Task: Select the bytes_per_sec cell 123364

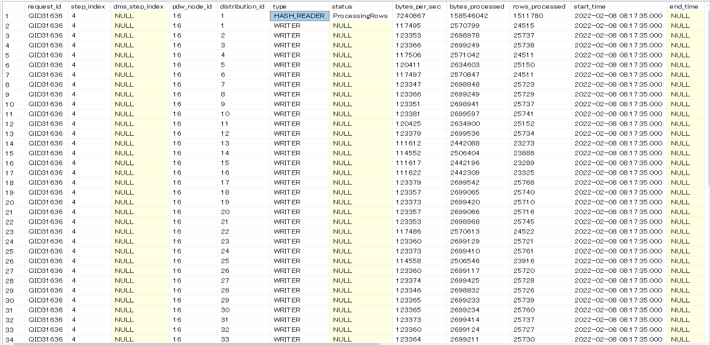Action: 419,339
